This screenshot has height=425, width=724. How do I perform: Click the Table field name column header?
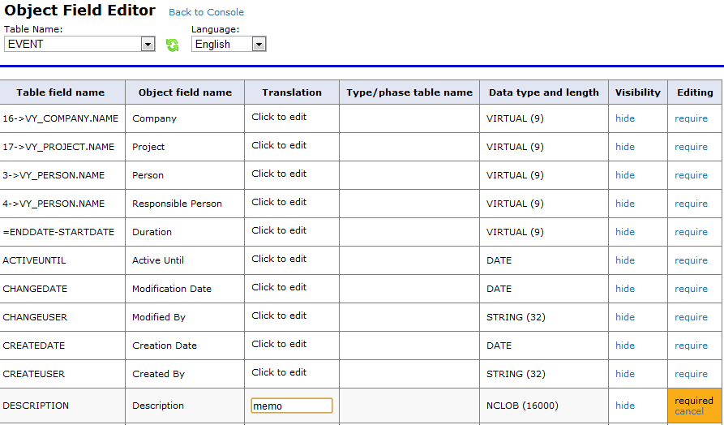click(61, 92)
